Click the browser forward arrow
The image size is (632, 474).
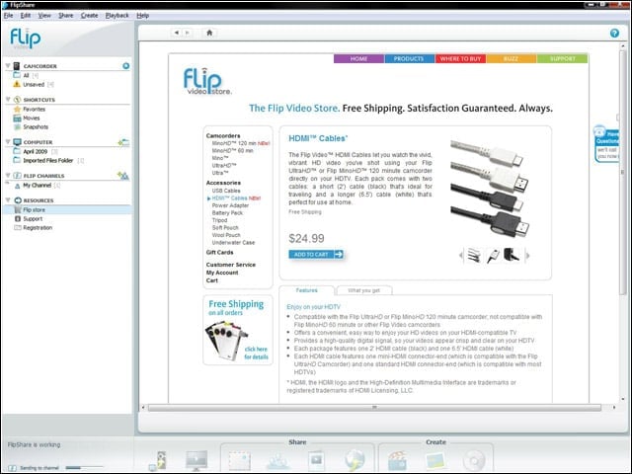[x=187, y=33]
